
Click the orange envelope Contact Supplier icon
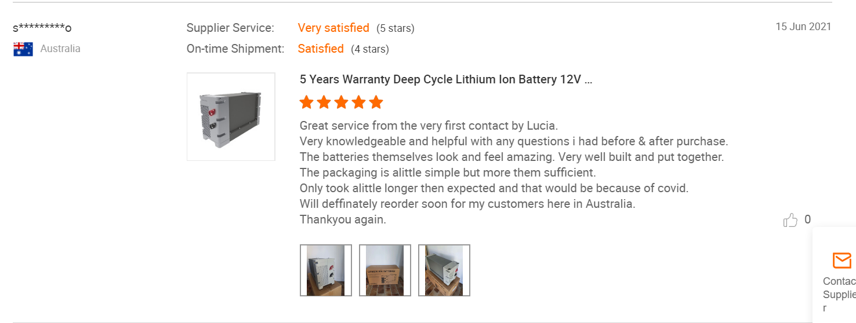[x=842, y=260]
